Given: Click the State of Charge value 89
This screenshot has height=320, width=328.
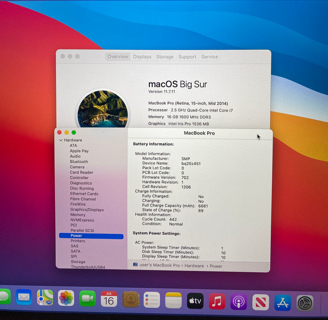Looking at the screenshot, I should 201,211.
